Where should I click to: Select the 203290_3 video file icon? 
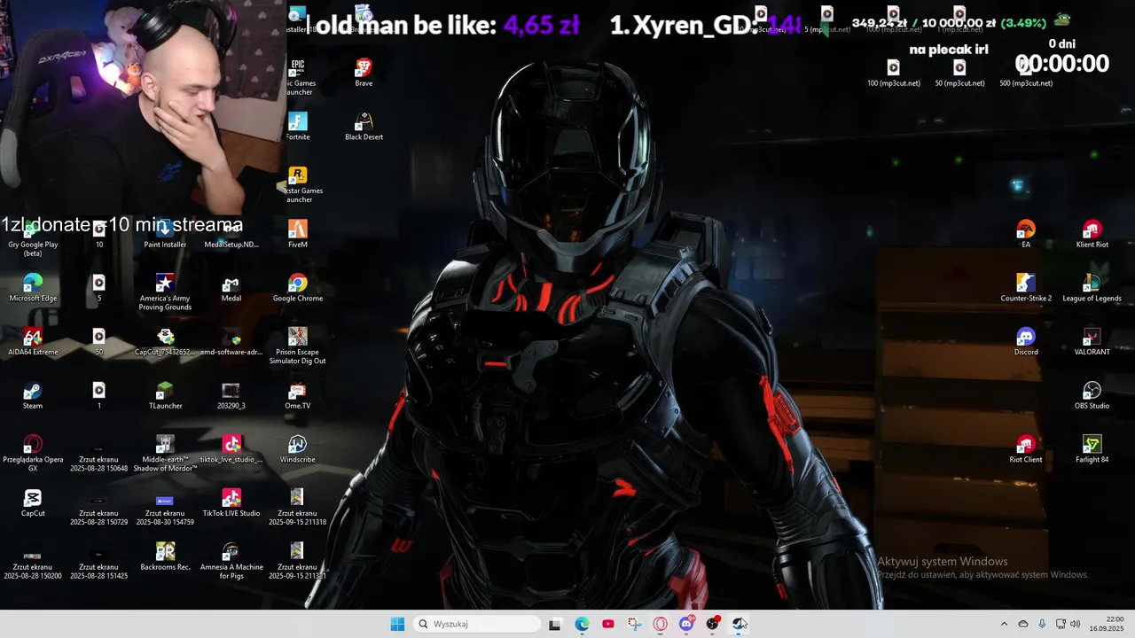pos(231,396)
